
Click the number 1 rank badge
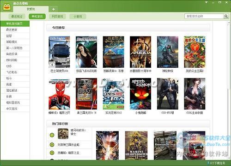pos(52,135)
